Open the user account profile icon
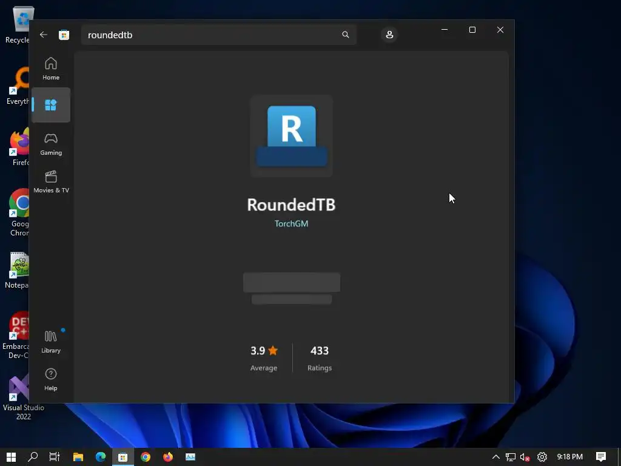The width and height of the screenshot is (621, 466). pyautogui.click(x=389, y=35)
